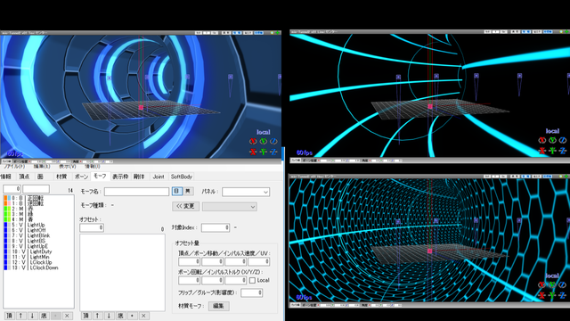Open the パネル dropdown

[x=246, y=192]
